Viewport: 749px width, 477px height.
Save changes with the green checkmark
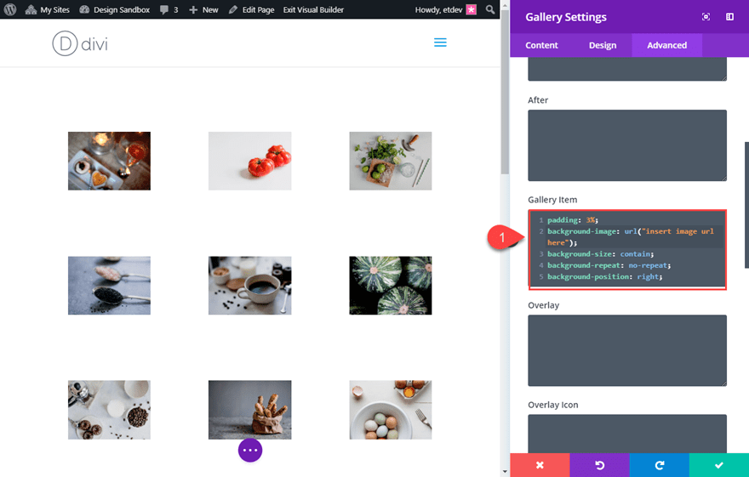719,465
